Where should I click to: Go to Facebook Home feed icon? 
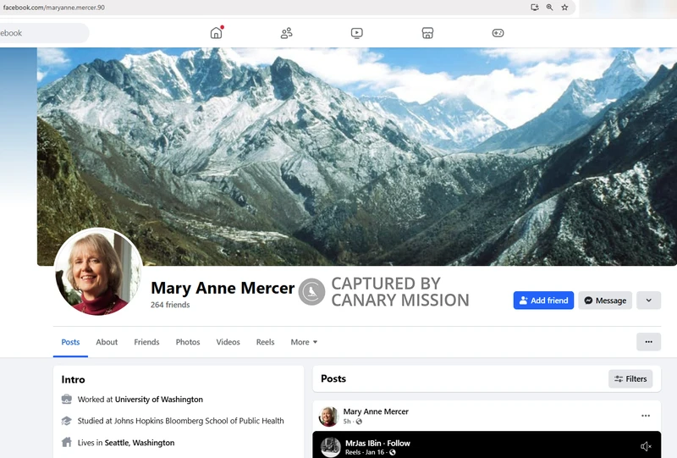[217, 33]
